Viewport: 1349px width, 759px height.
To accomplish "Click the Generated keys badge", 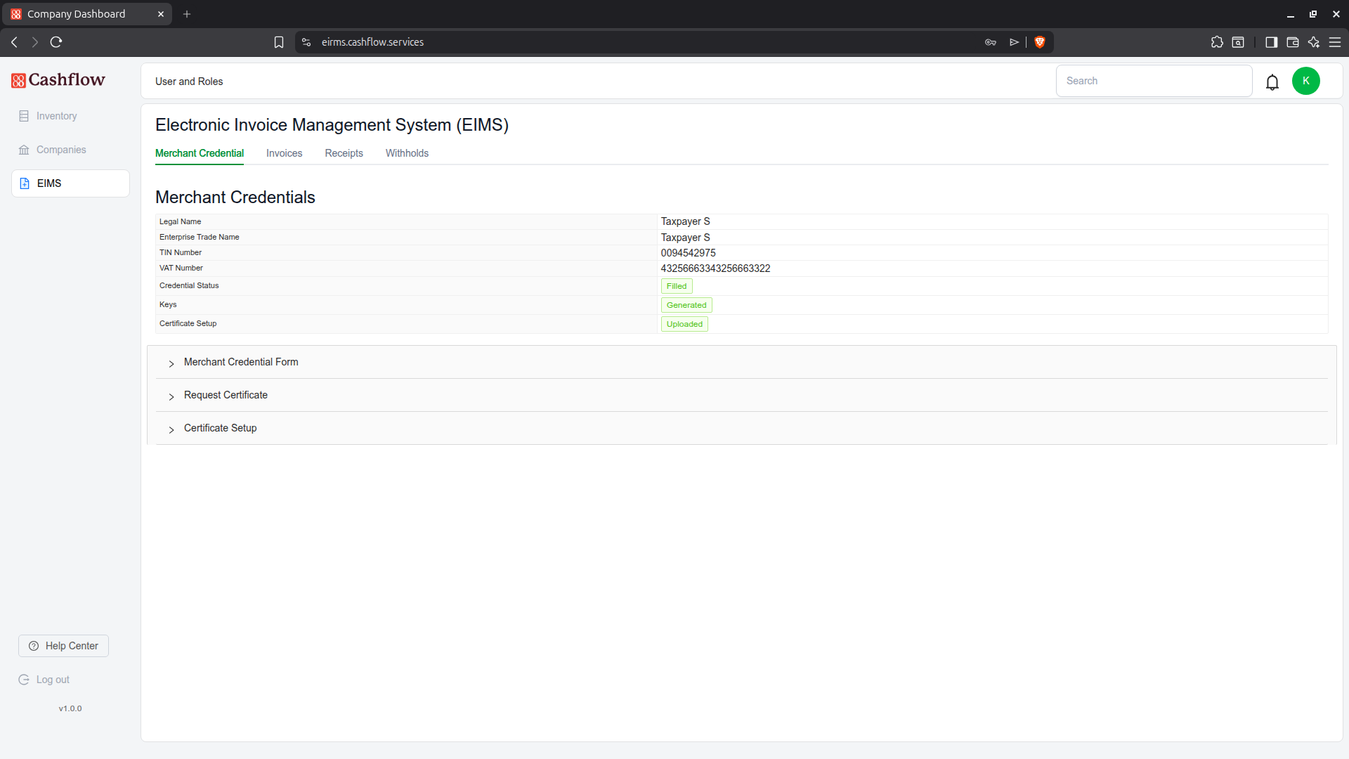I will point(686,305).
